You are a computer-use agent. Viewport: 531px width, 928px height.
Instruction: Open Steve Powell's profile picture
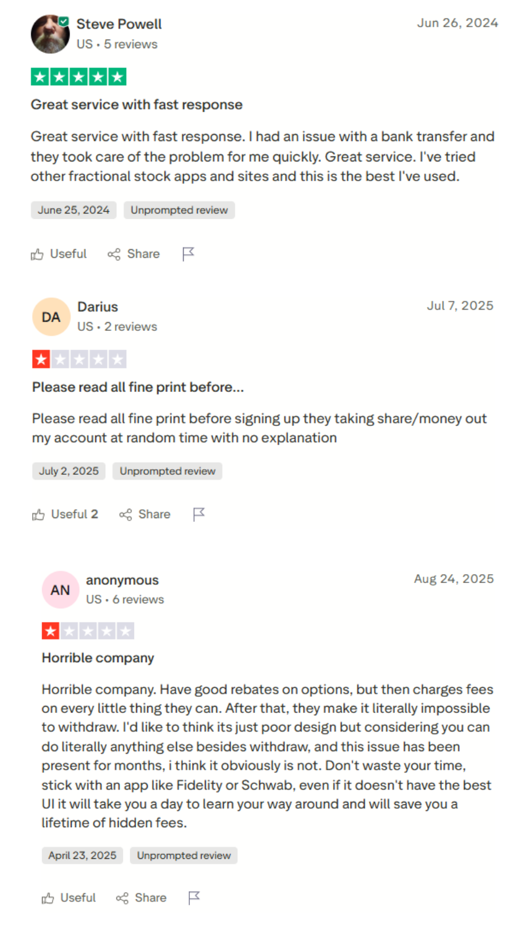(x=50, y=34)
